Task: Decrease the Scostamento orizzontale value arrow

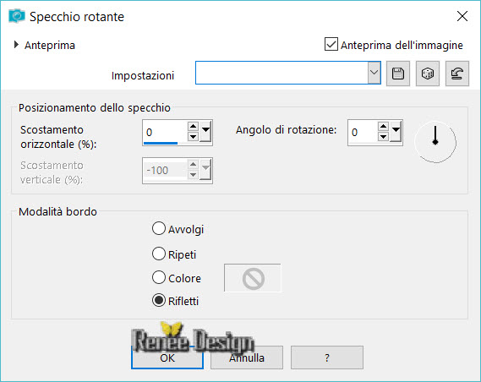Action: pos(193,137)
